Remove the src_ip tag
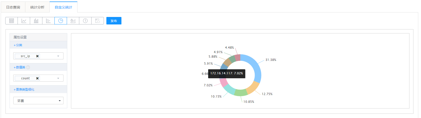 [x=37, y=56]
